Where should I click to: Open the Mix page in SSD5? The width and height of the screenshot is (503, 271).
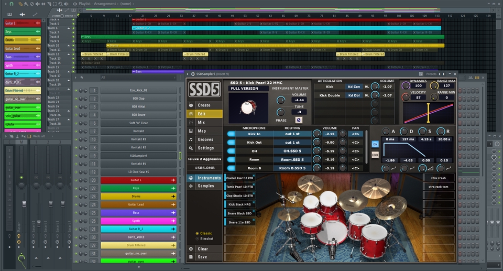pyautogui.click(x=205, y=122)
